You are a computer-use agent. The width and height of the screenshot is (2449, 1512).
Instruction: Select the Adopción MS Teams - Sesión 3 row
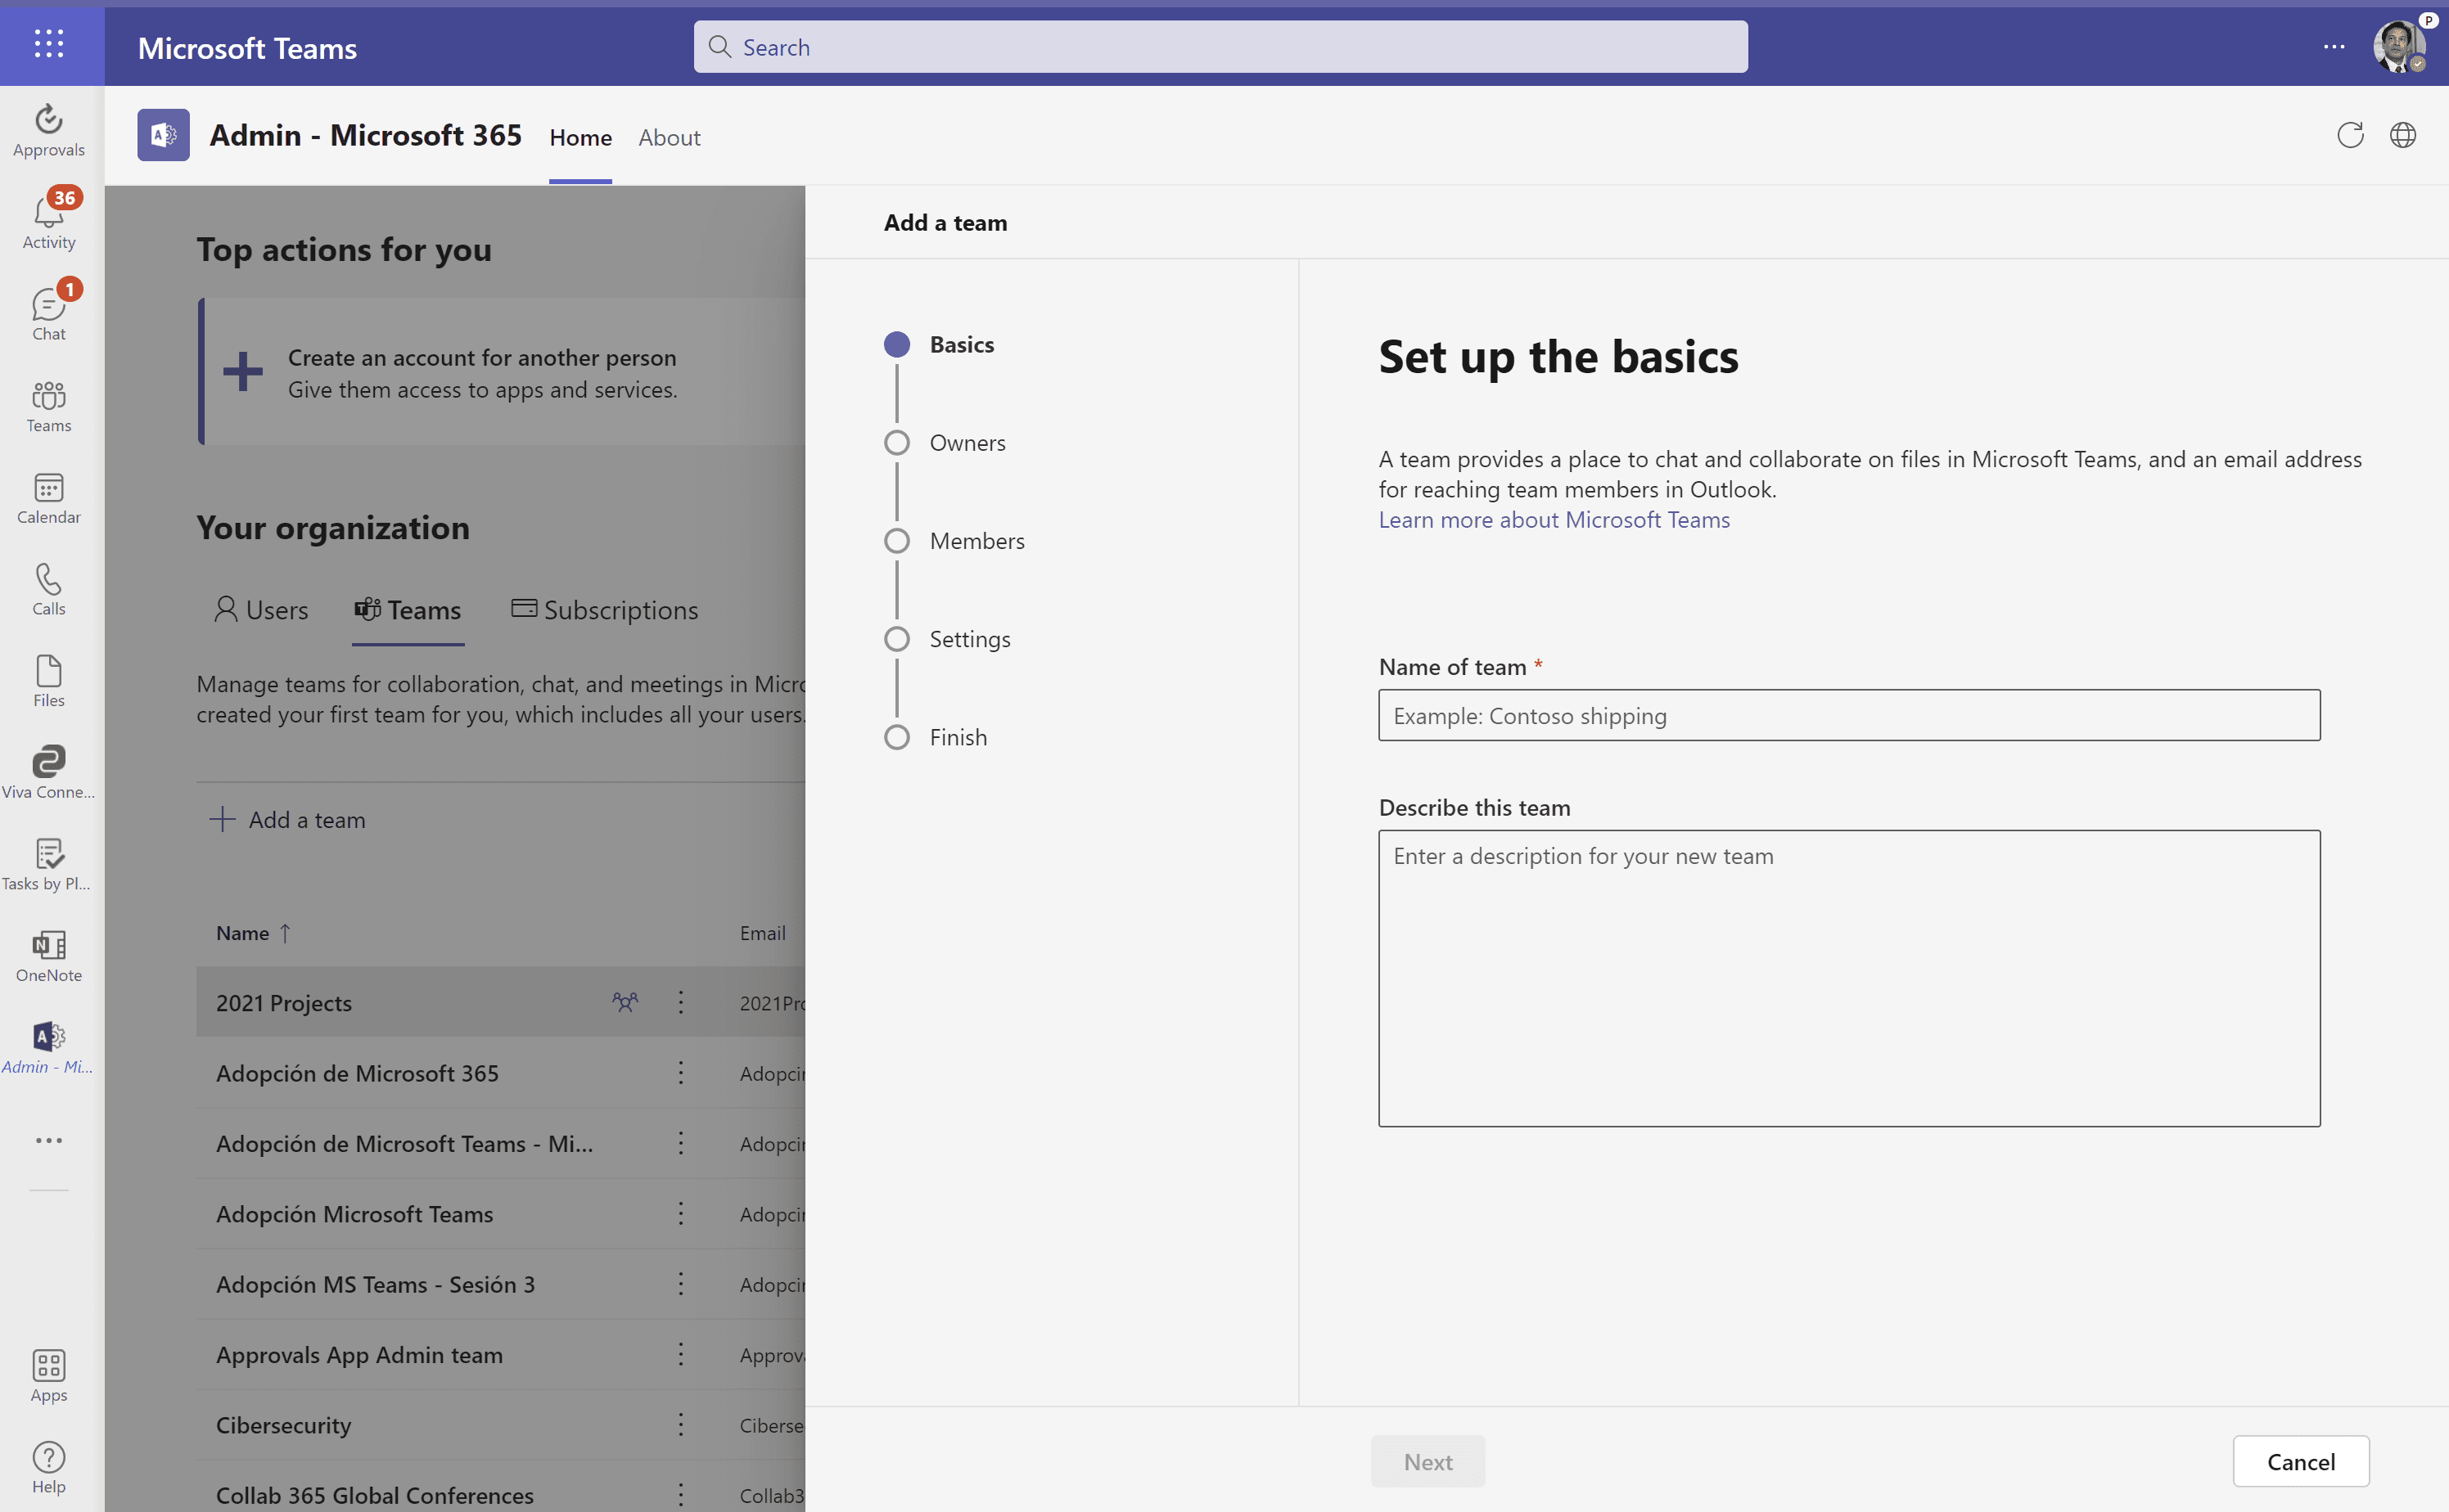[500, 1284]
